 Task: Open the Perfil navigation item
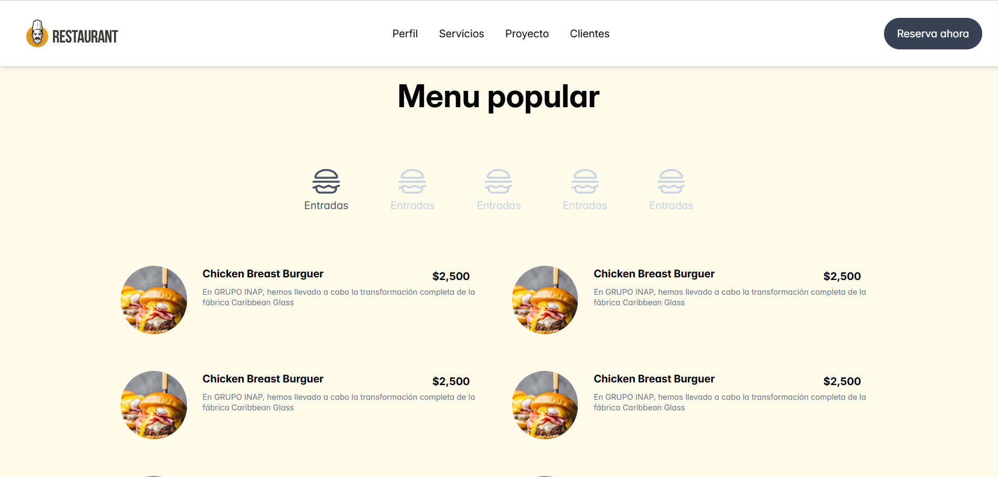(405, 34)
